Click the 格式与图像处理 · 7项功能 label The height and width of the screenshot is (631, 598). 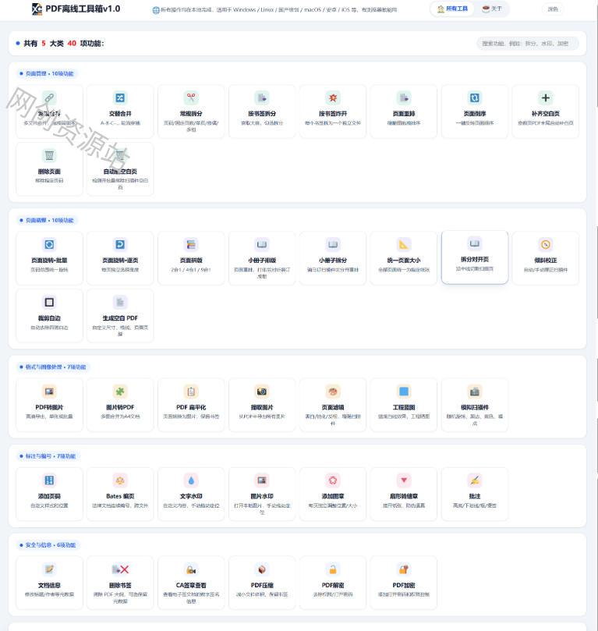click(x=53, y=367)
